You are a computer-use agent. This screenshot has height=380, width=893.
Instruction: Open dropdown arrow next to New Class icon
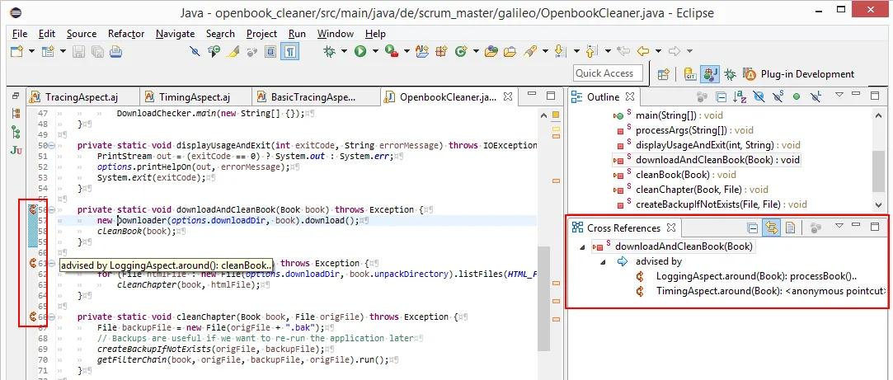pyautogui.click(x=476, y=52)
